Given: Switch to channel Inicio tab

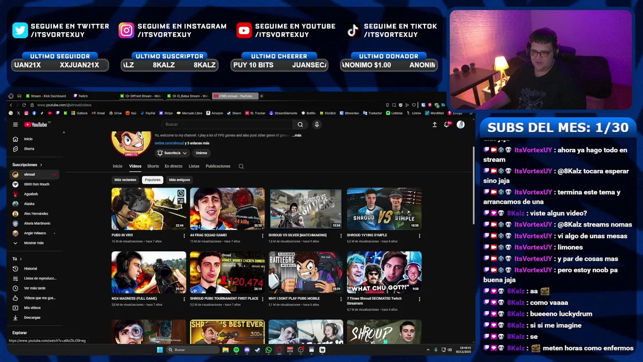Looking at the screenshot, I should tap(117, 166).
